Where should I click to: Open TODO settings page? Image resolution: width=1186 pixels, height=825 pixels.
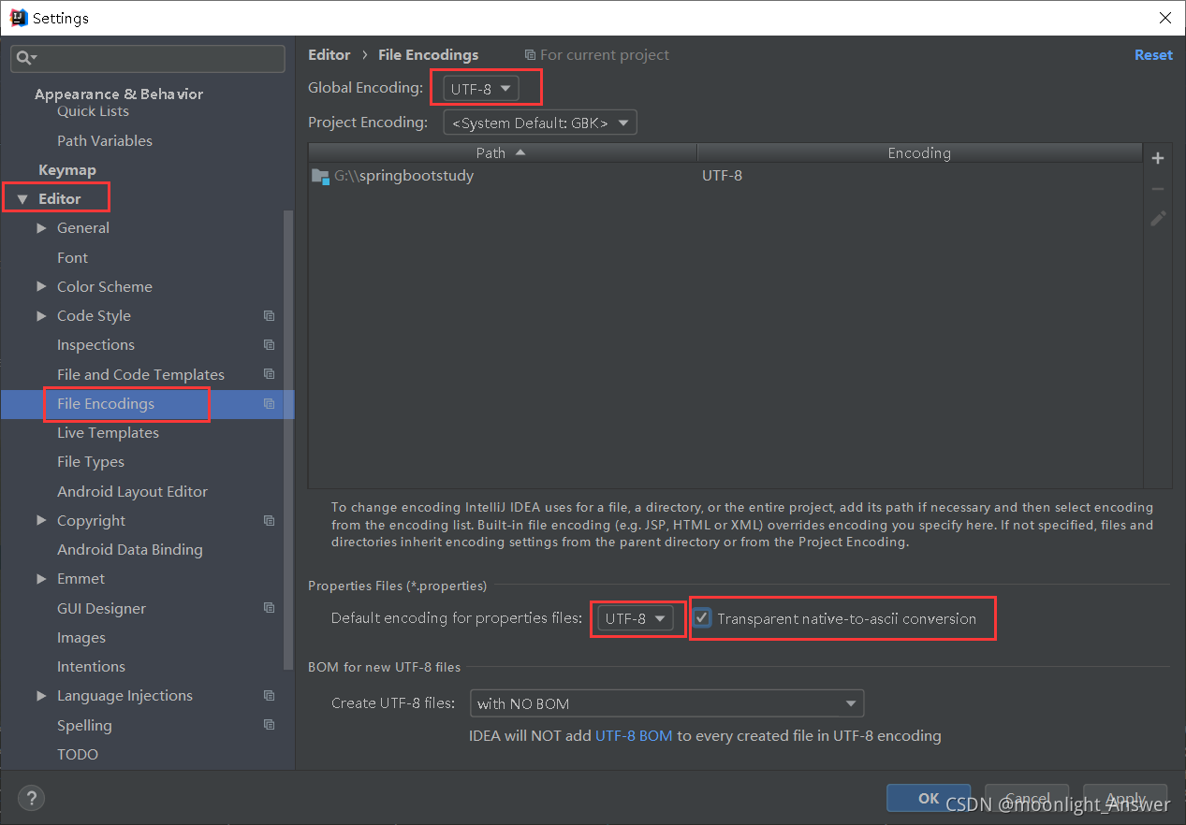[78, 754]
